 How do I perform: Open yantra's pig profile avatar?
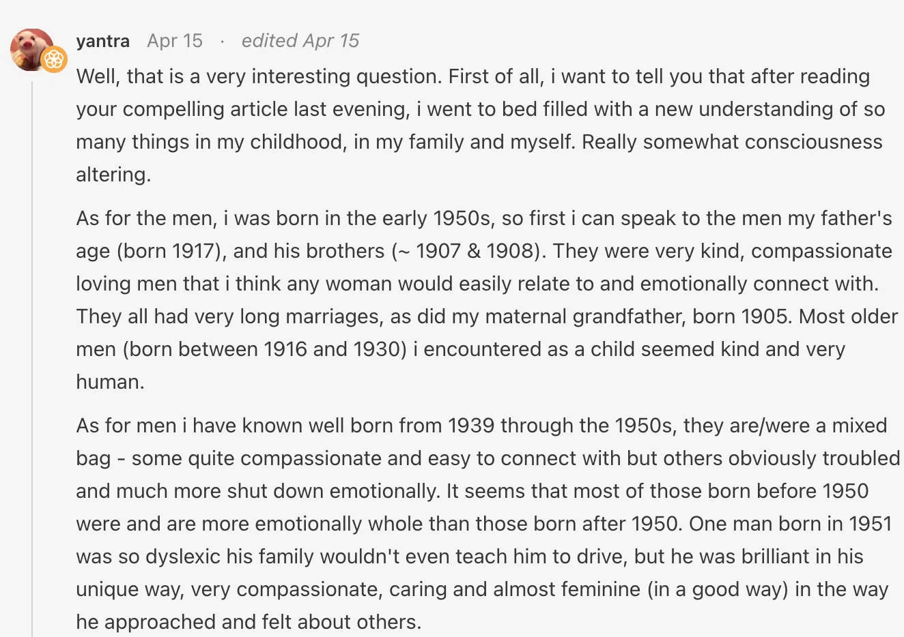click(31, 49)
